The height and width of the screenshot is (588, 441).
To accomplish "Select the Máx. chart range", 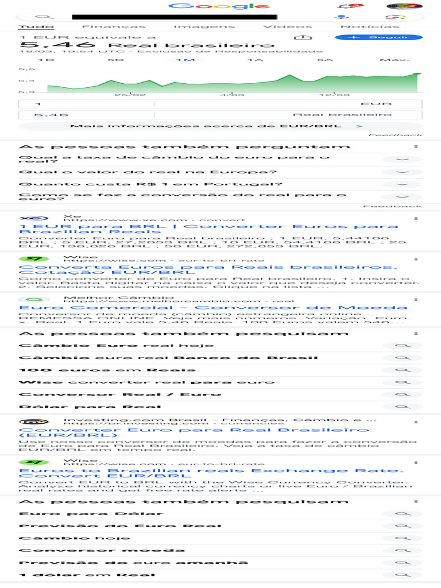I will click(x=394, y=60).
